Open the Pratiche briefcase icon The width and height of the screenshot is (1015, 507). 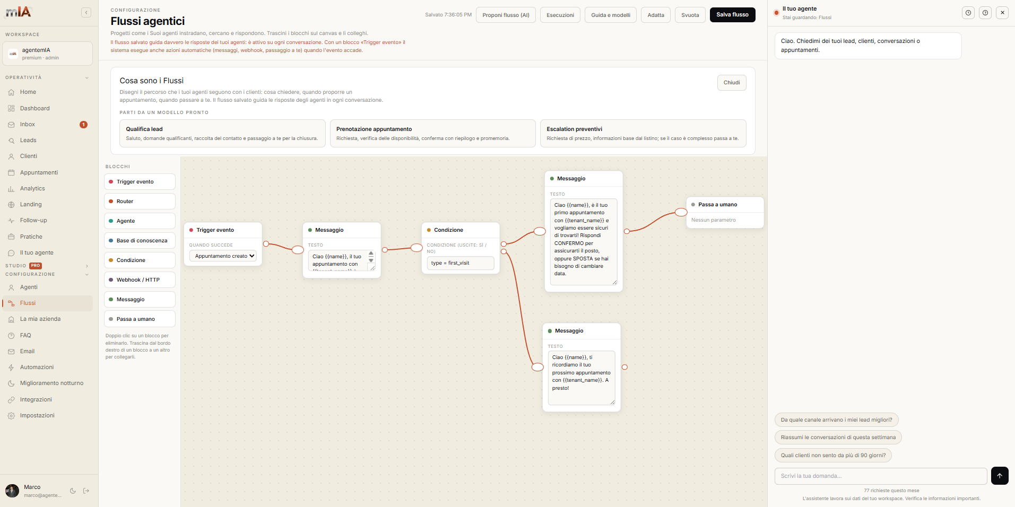click(11, 237)
